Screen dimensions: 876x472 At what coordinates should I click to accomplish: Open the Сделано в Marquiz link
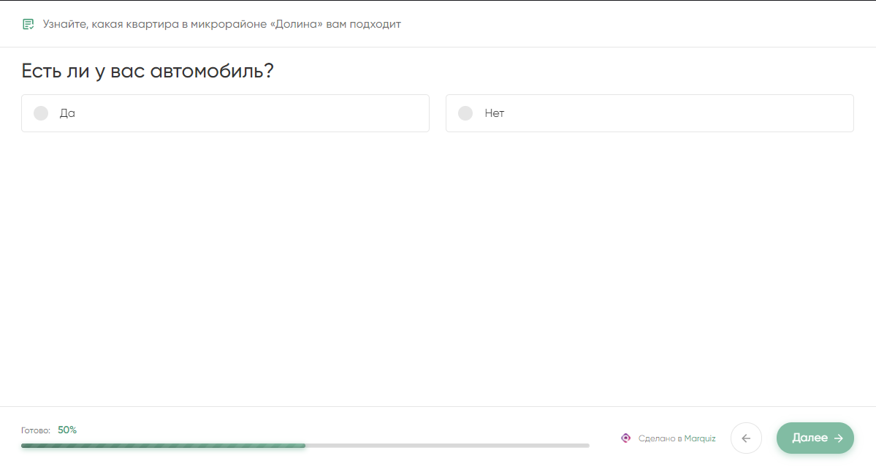tap(669, 438)
